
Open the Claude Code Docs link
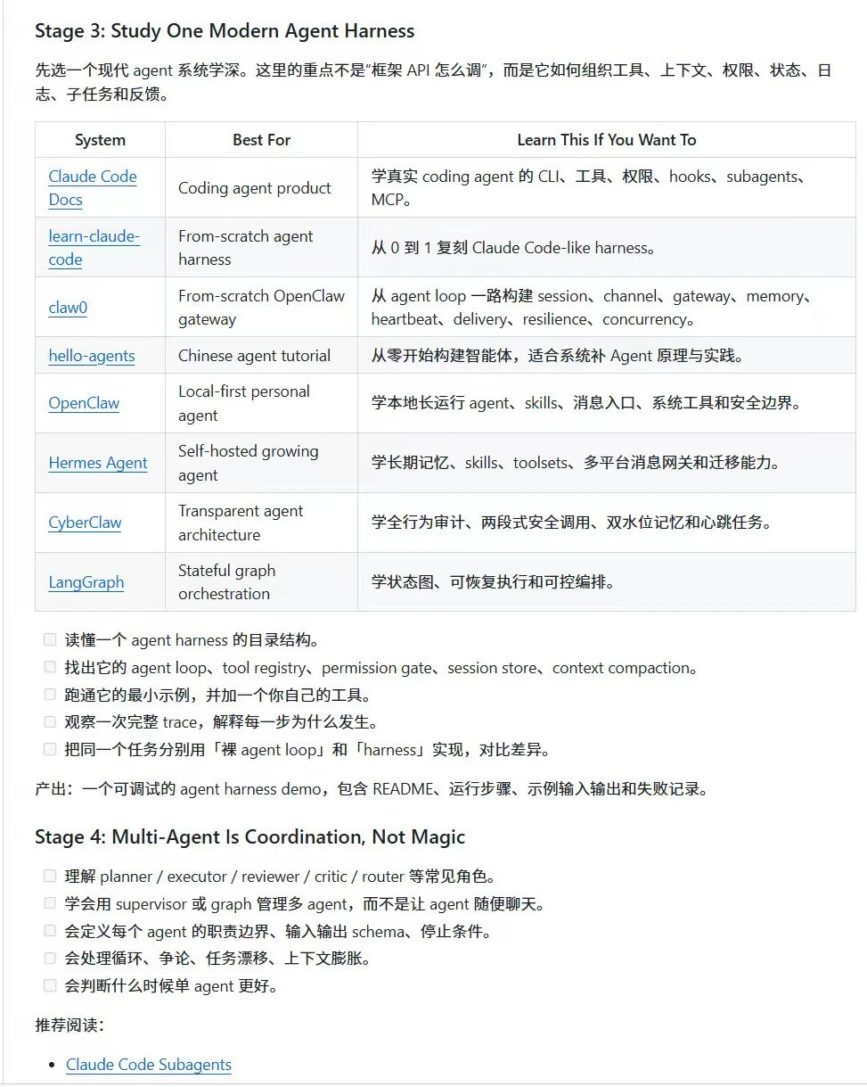93,187
